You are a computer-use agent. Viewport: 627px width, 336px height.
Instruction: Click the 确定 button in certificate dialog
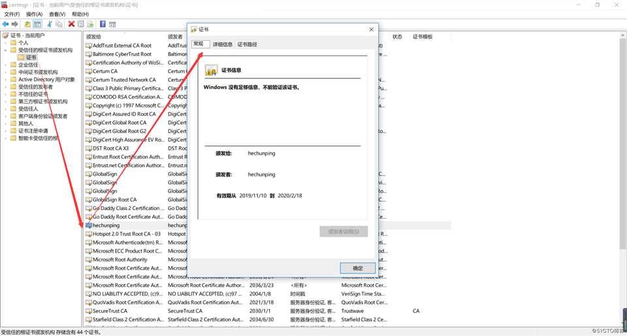(358, 268)
